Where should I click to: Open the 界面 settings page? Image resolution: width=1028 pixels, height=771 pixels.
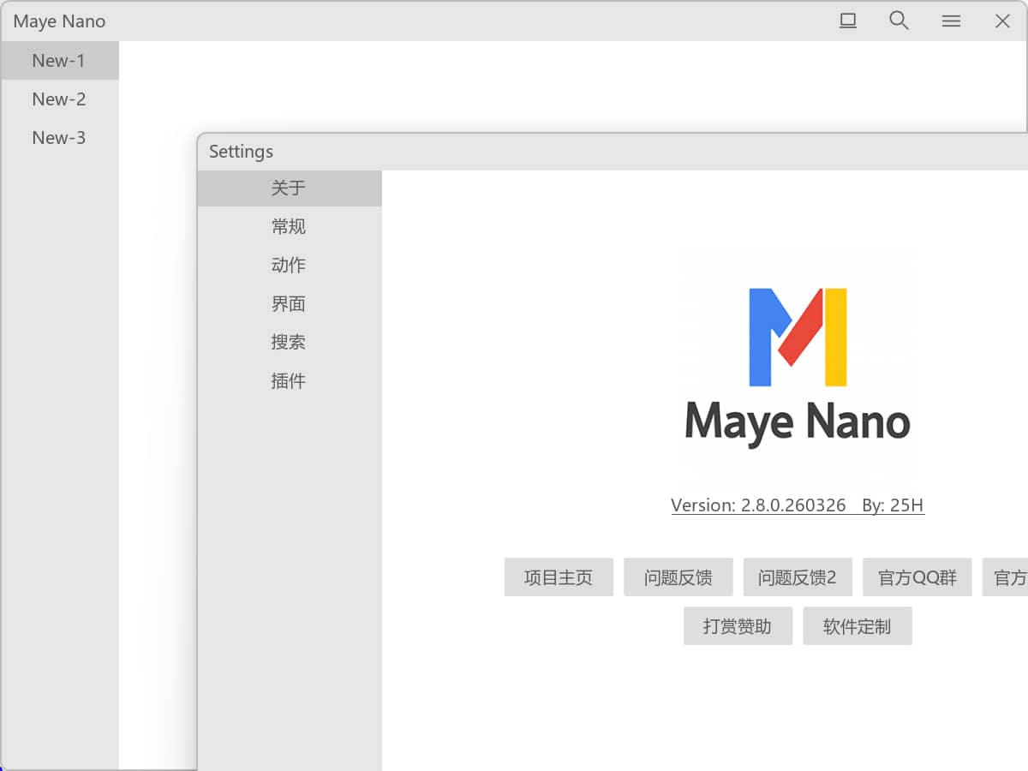290,304
